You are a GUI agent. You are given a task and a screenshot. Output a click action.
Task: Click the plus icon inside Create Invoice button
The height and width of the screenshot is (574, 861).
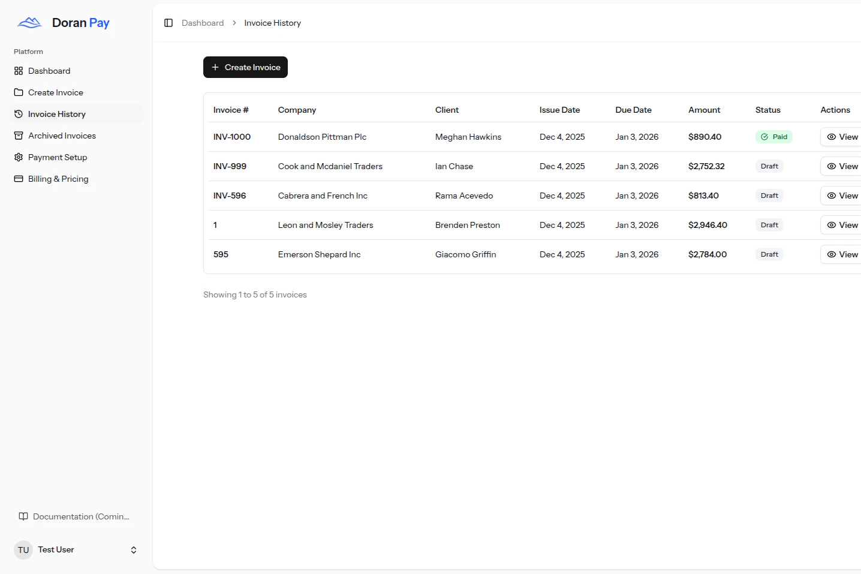pos(216,67)
